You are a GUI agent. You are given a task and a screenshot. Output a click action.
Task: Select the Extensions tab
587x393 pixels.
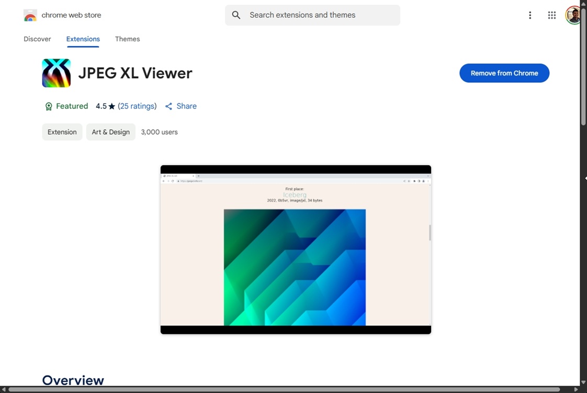pyautogui.click(x=83, y=39)
